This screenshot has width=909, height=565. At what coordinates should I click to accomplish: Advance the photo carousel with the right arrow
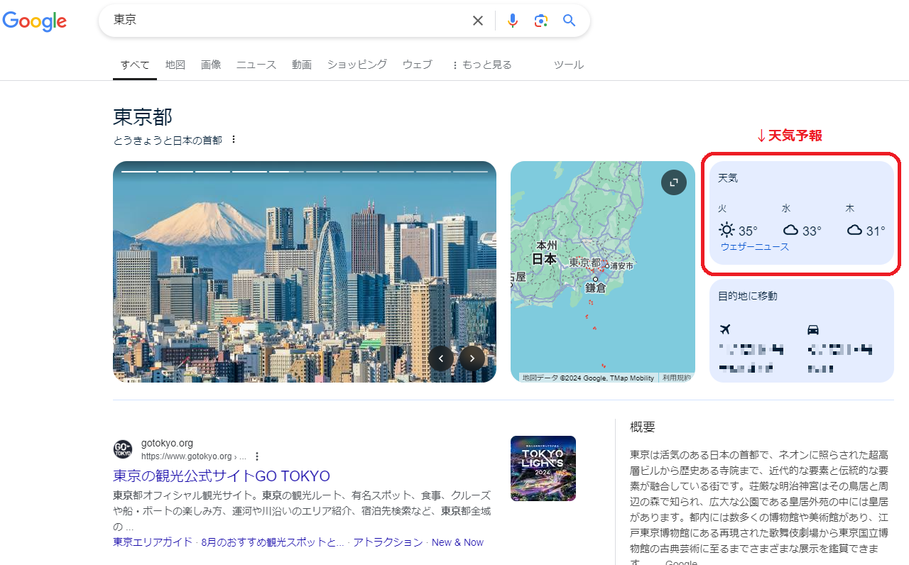click(x=472, y=358)
